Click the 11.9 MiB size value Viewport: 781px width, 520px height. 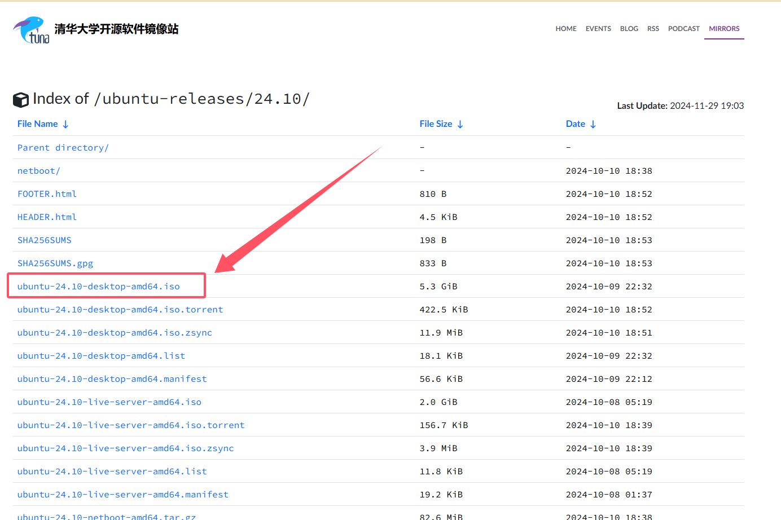(441, 333)
